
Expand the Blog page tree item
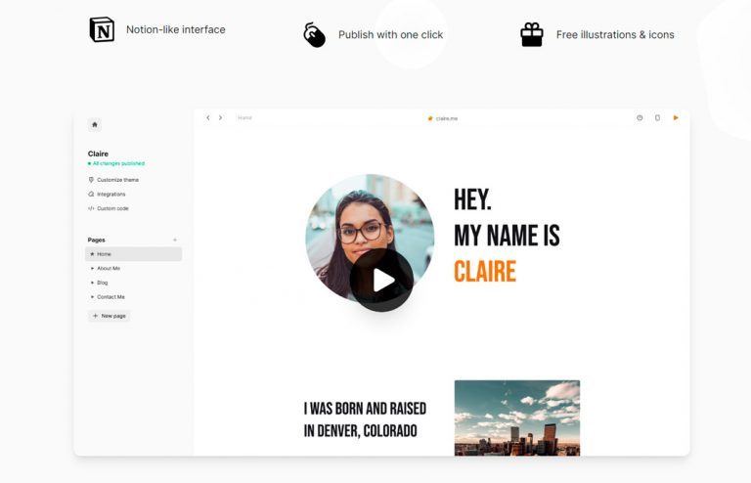point(93,283)
